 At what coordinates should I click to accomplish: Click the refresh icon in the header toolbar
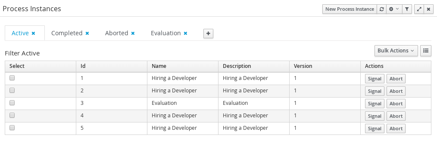(381, 9)
